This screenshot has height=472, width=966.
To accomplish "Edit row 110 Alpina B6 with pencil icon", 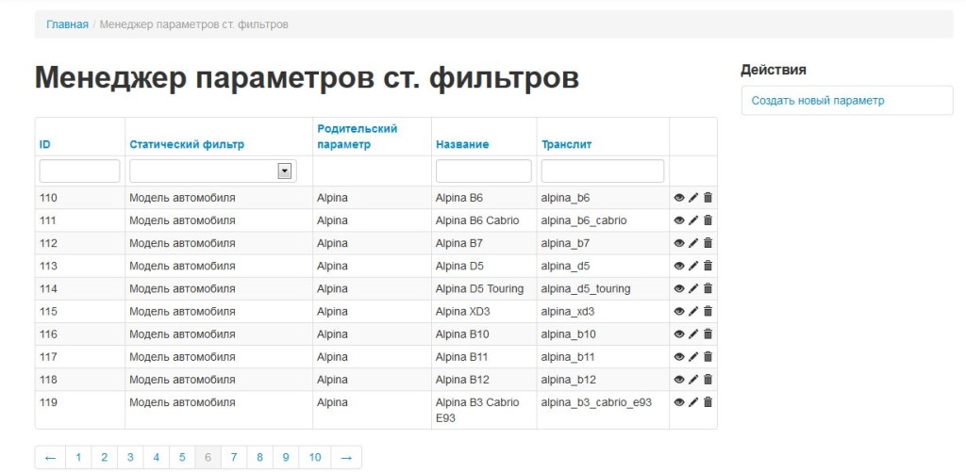I will coord(693,198).
